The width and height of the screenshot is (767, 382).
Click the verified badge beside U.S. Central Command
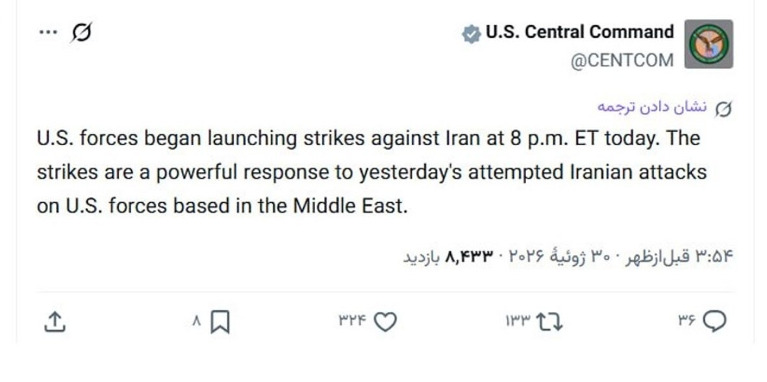[x=471, y=34]
